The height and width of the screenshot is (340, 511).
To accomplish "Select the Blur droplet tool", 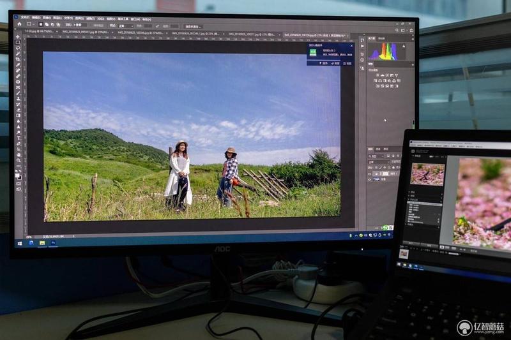I will point(18,121).
